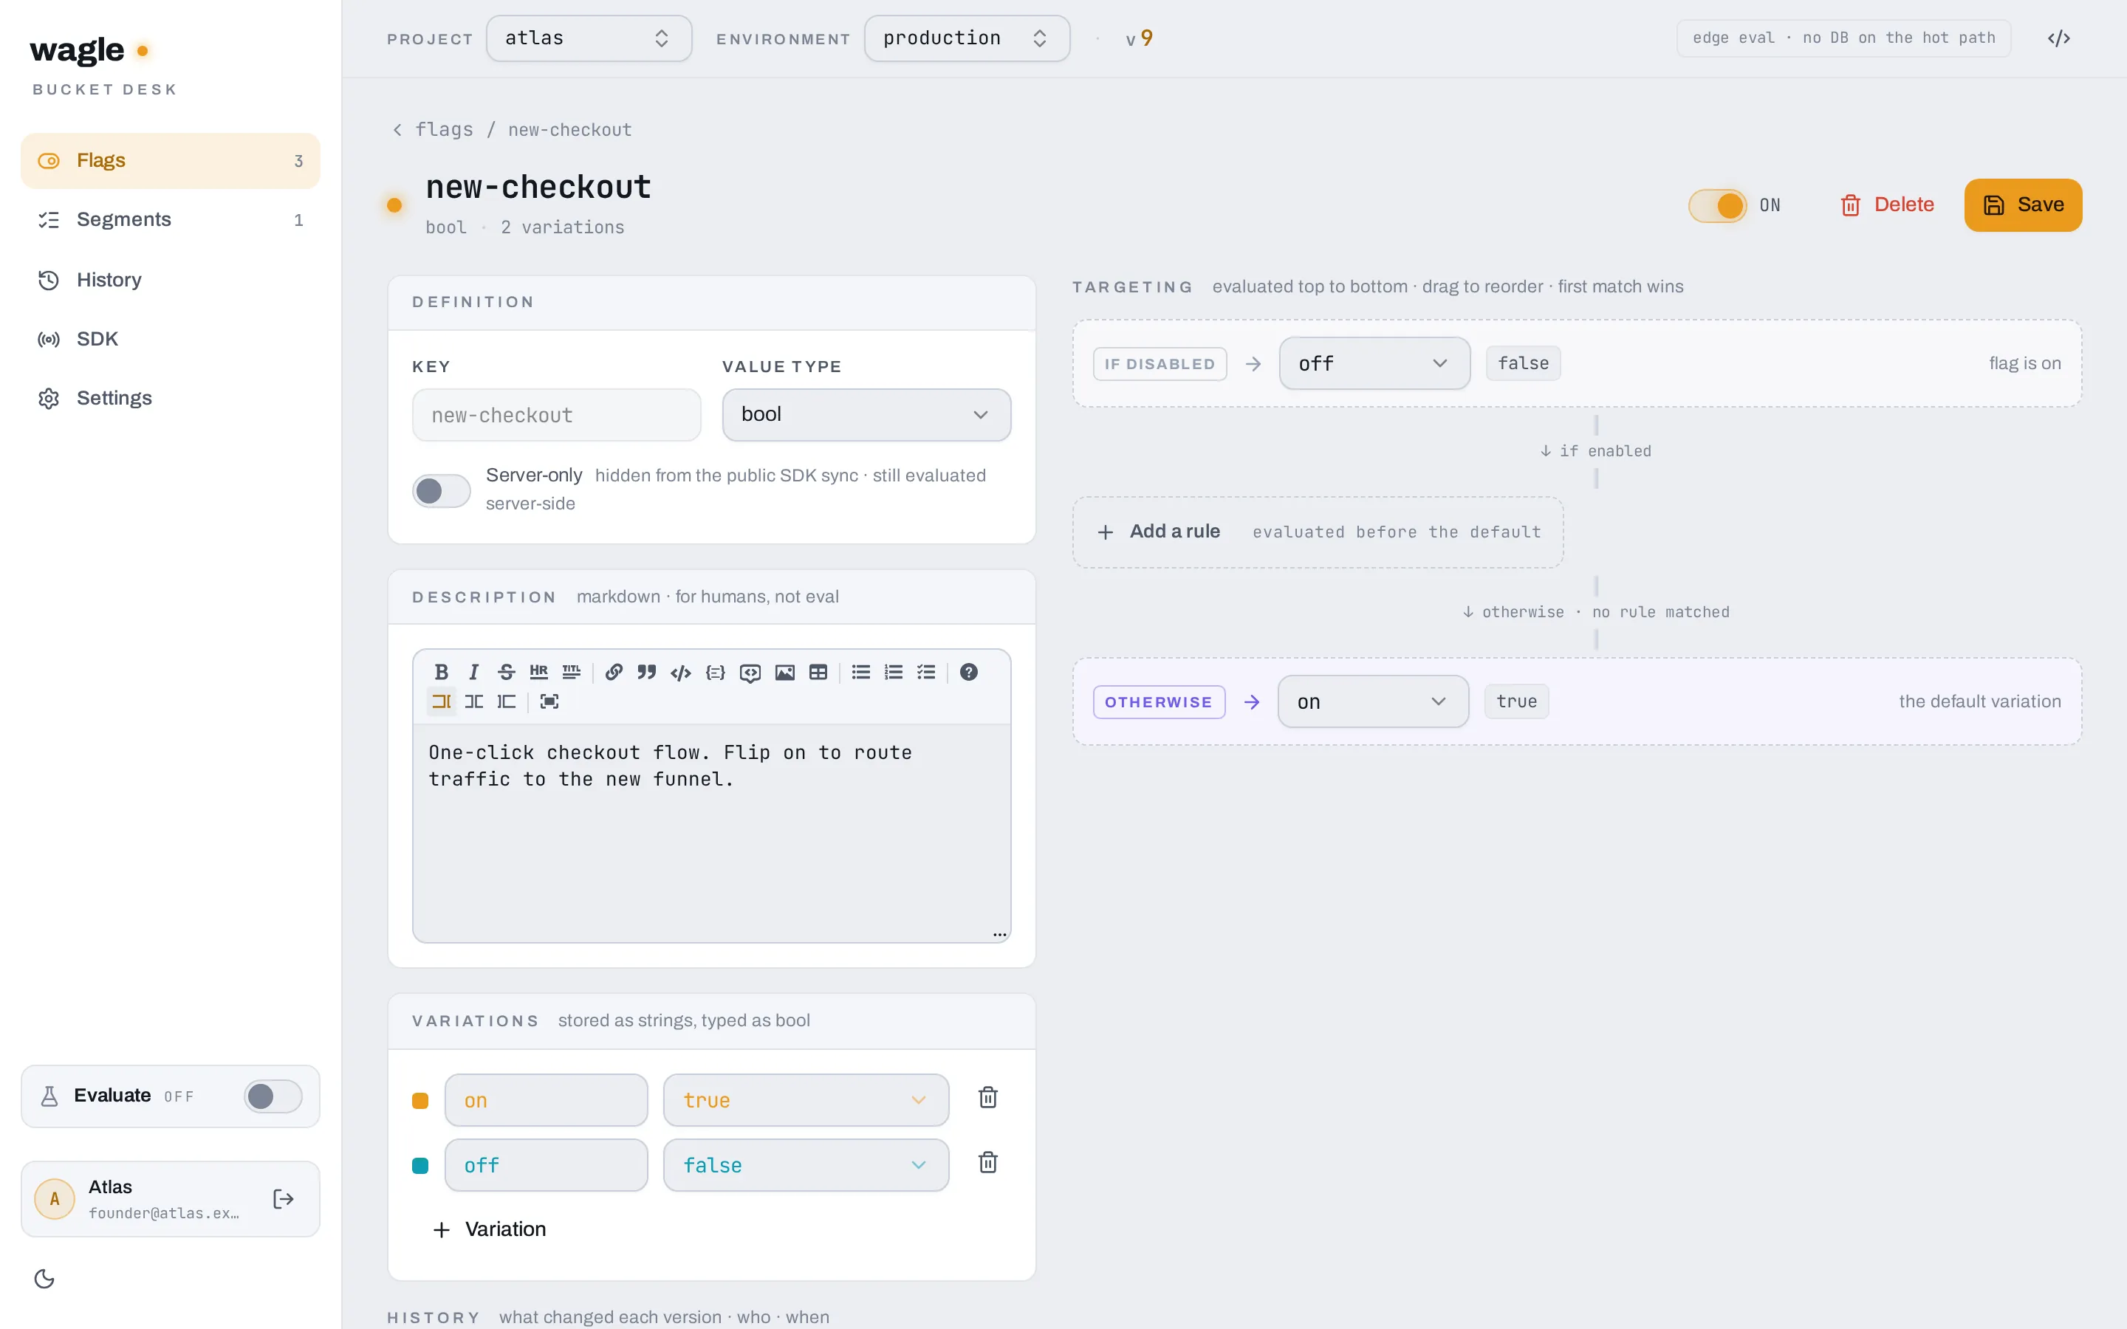This screenshot has height=1329, width=2127.
Task: Open the 'true' value dropdown for on variation
Action: [x=806, y=1100]
